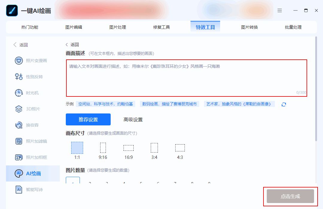Click the AI绘画 sidebar label
This screenshot has height=209, width=323.
point(33,173)
